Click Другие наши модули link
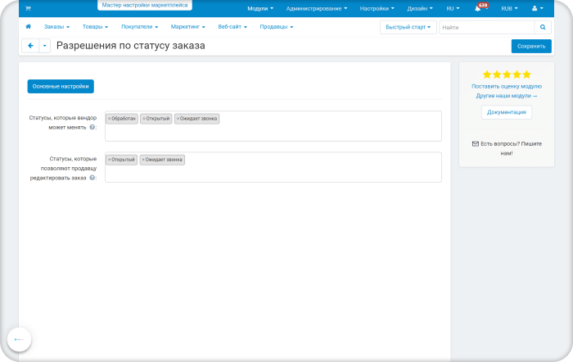573x362 pixels. pos(507,96)
